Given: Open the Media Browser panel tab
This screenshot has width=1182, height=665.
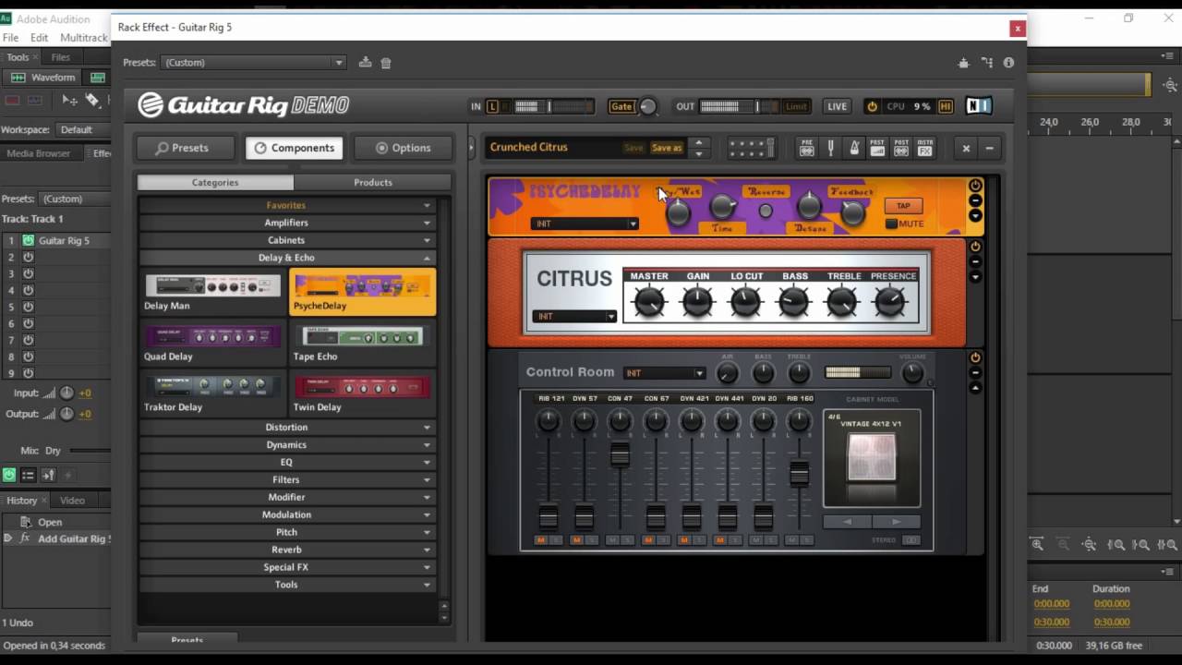Looking at the screenshot, I should point(39,153).
